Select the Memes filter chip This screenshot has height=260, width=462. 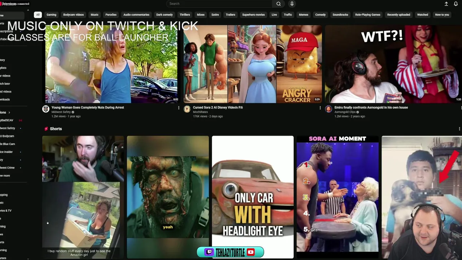tap(304, 15)
